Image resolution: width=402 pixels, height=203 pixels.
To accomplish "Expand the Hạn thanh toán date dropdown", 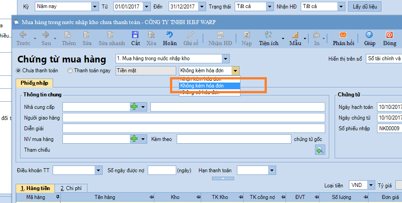I will [271, 170].
